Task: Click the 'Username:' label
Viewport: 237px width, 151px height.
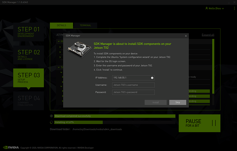Action: [101, 85]
